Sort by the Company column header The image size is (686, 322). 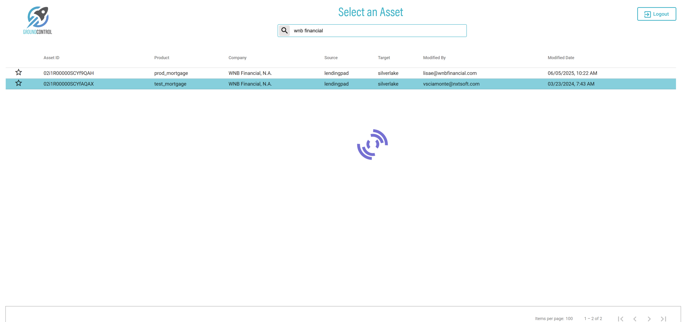[237, 57]
